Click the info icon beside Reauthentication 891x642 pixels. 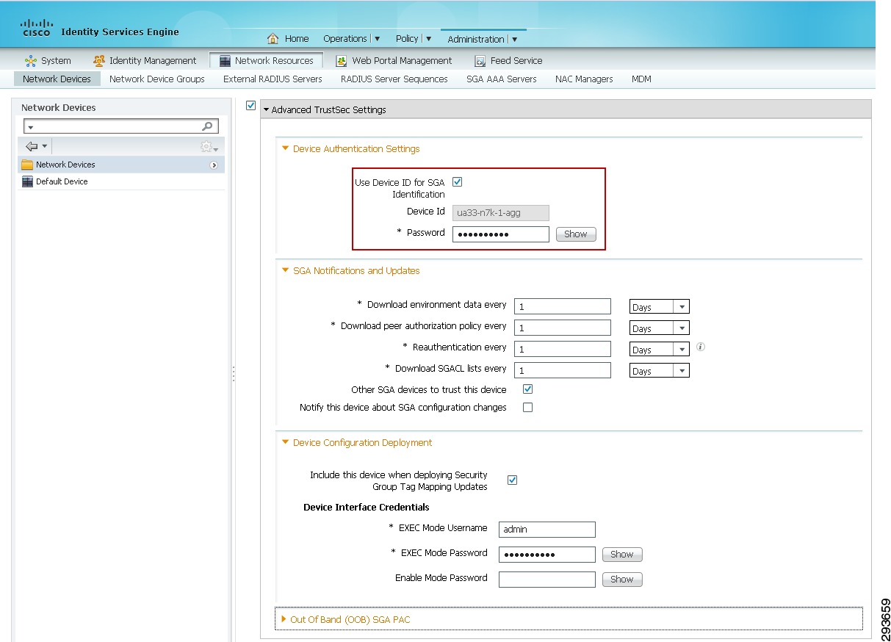701,347
